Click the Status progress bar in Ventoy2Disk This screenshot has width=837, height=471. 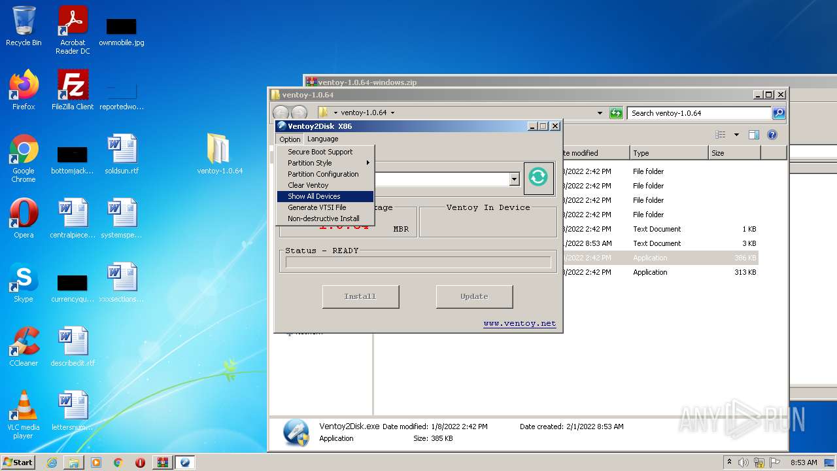coord(418,262)
